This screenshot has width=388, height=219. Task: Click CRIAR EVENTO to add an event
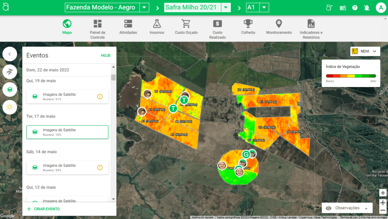tap(44, 209)
